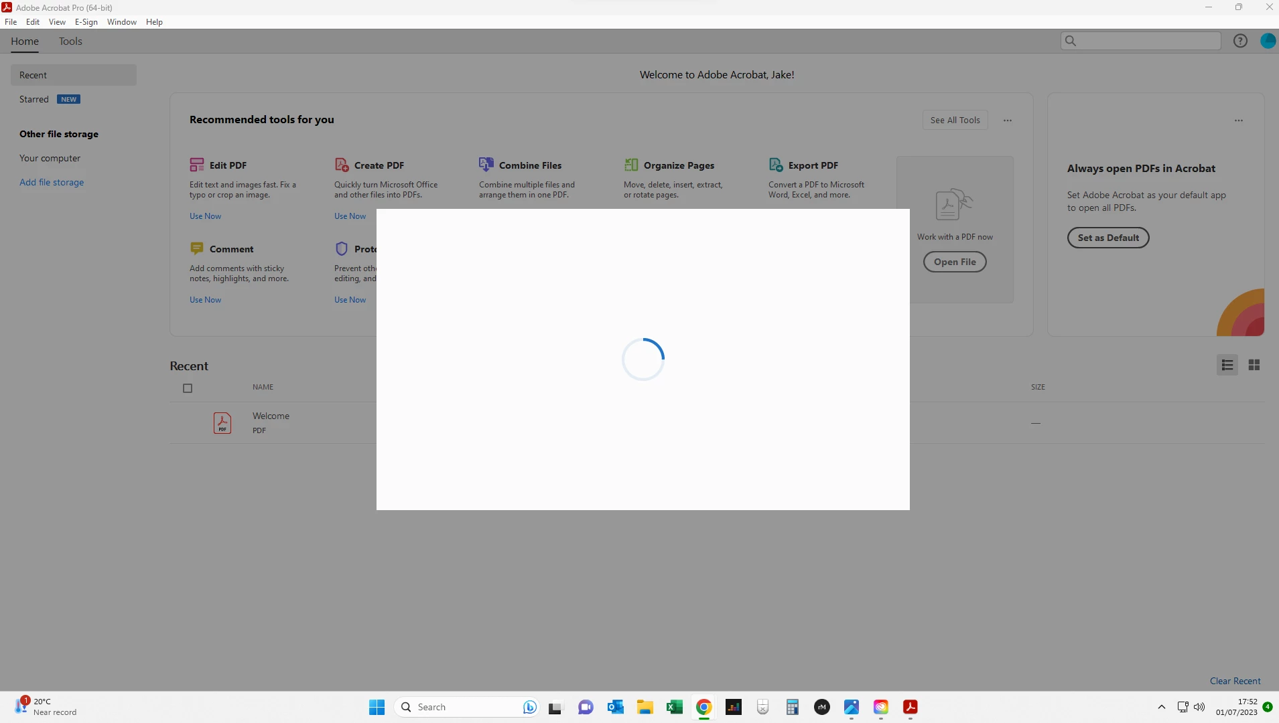Click Use Now under Comment
The image size is (1279, 723).
tap(205, 299)
